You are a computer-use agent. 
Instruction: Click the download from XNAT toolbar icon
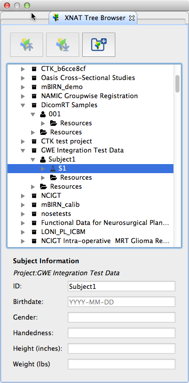tap(63, 45)
